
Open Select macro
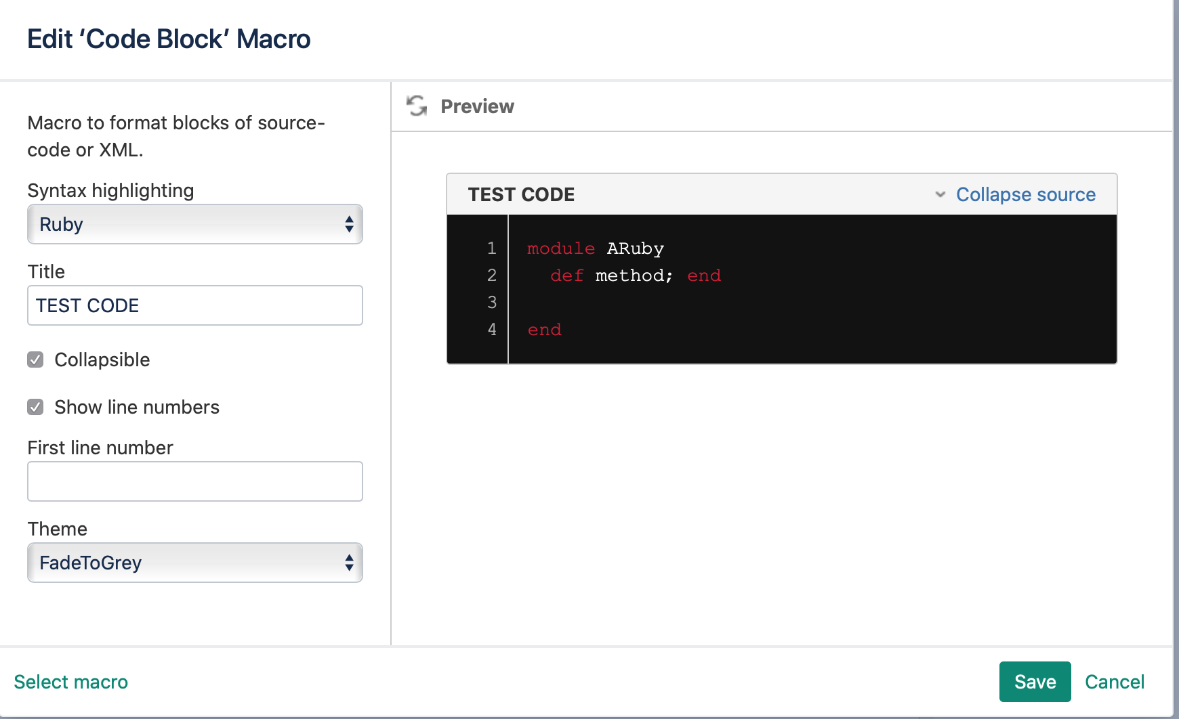[70, 682]
